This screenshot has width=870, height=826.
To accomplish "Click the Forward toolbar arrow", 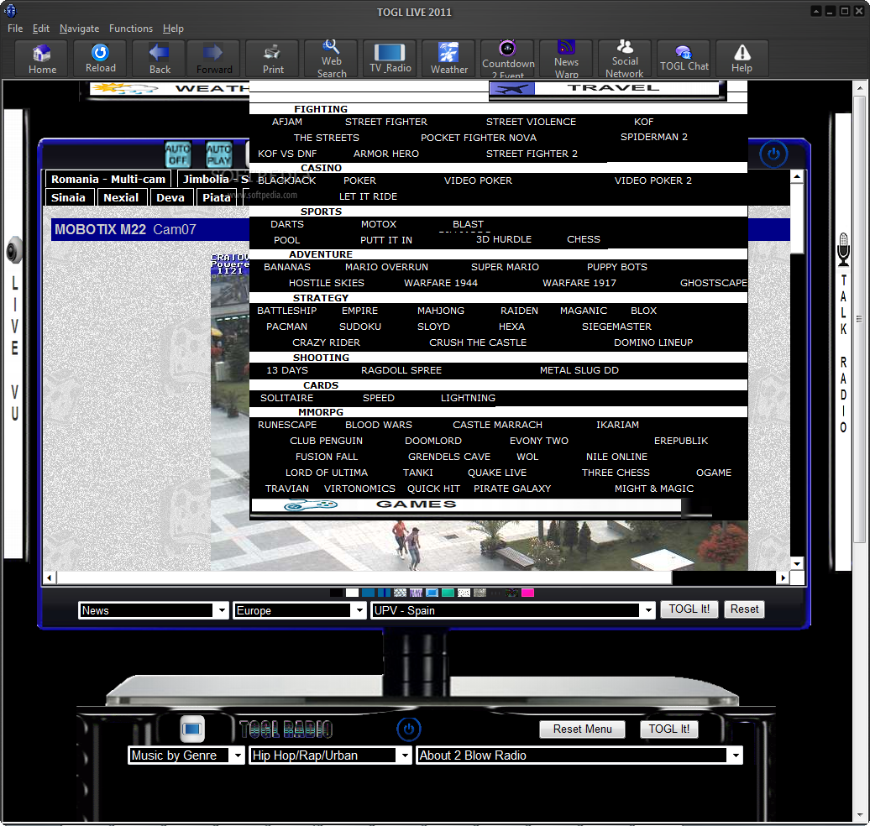I will [x=213, y=59].
